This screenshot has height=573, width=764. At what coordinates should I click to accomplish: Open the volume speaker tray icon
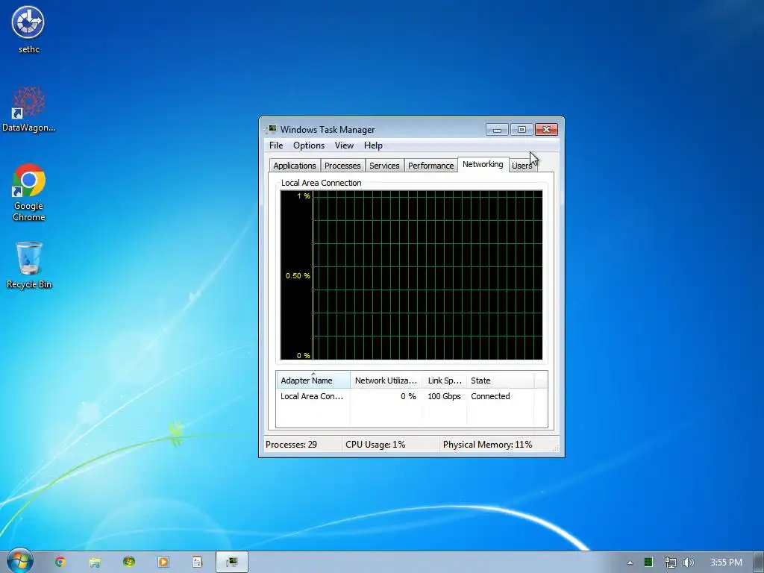pos(689,563)
